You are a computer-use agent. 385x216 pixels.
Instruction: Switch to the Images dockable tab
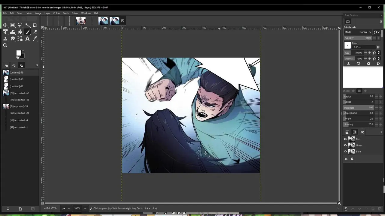pos(21,65)
